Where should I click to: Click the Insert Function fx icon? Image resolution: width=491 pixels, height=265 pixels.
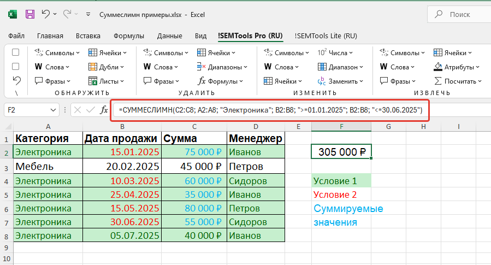click(104, 110)
